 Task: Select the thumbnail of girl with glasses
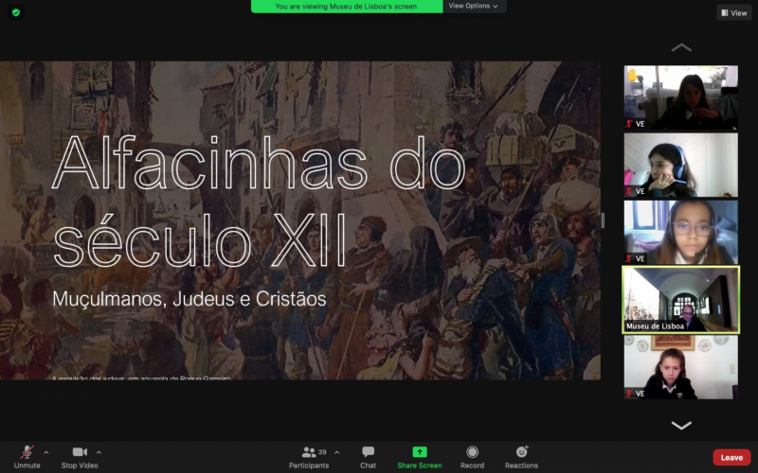680,232
